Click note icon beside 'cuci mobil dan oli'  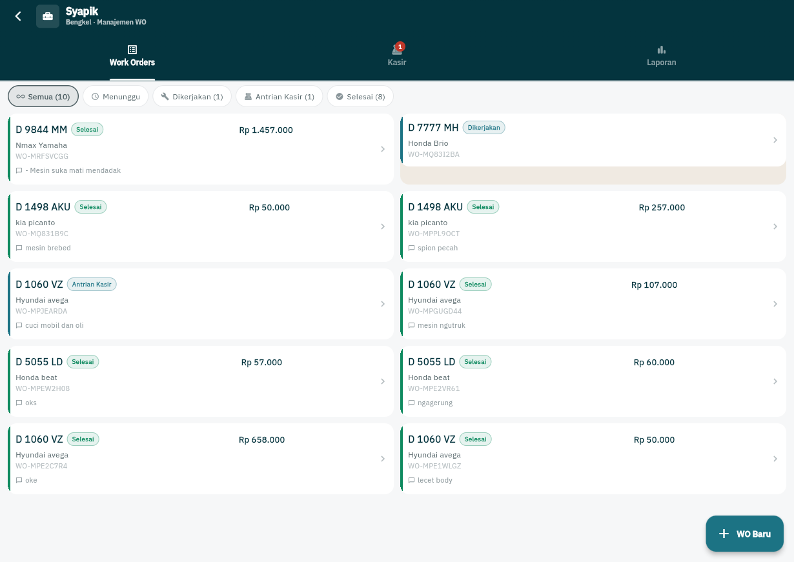click(19, 326)
